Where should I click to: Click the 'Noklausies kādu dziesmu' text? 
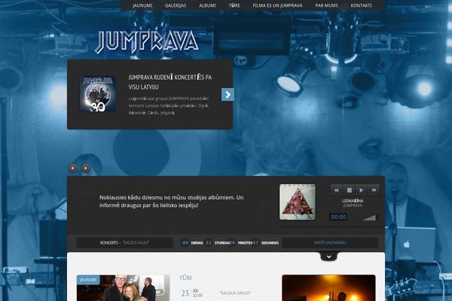[x=171, y=202]
